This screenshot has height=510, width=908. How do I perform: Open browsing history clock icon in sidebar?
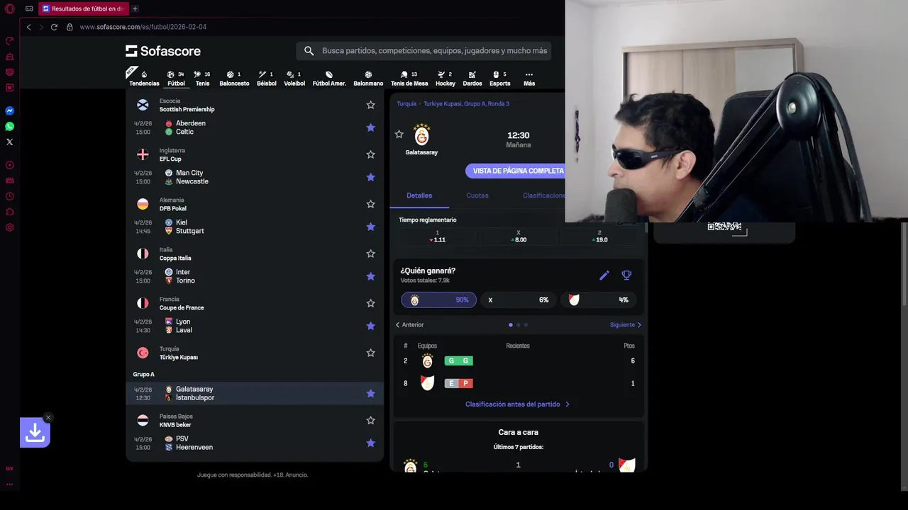click(x=10, y=196)
